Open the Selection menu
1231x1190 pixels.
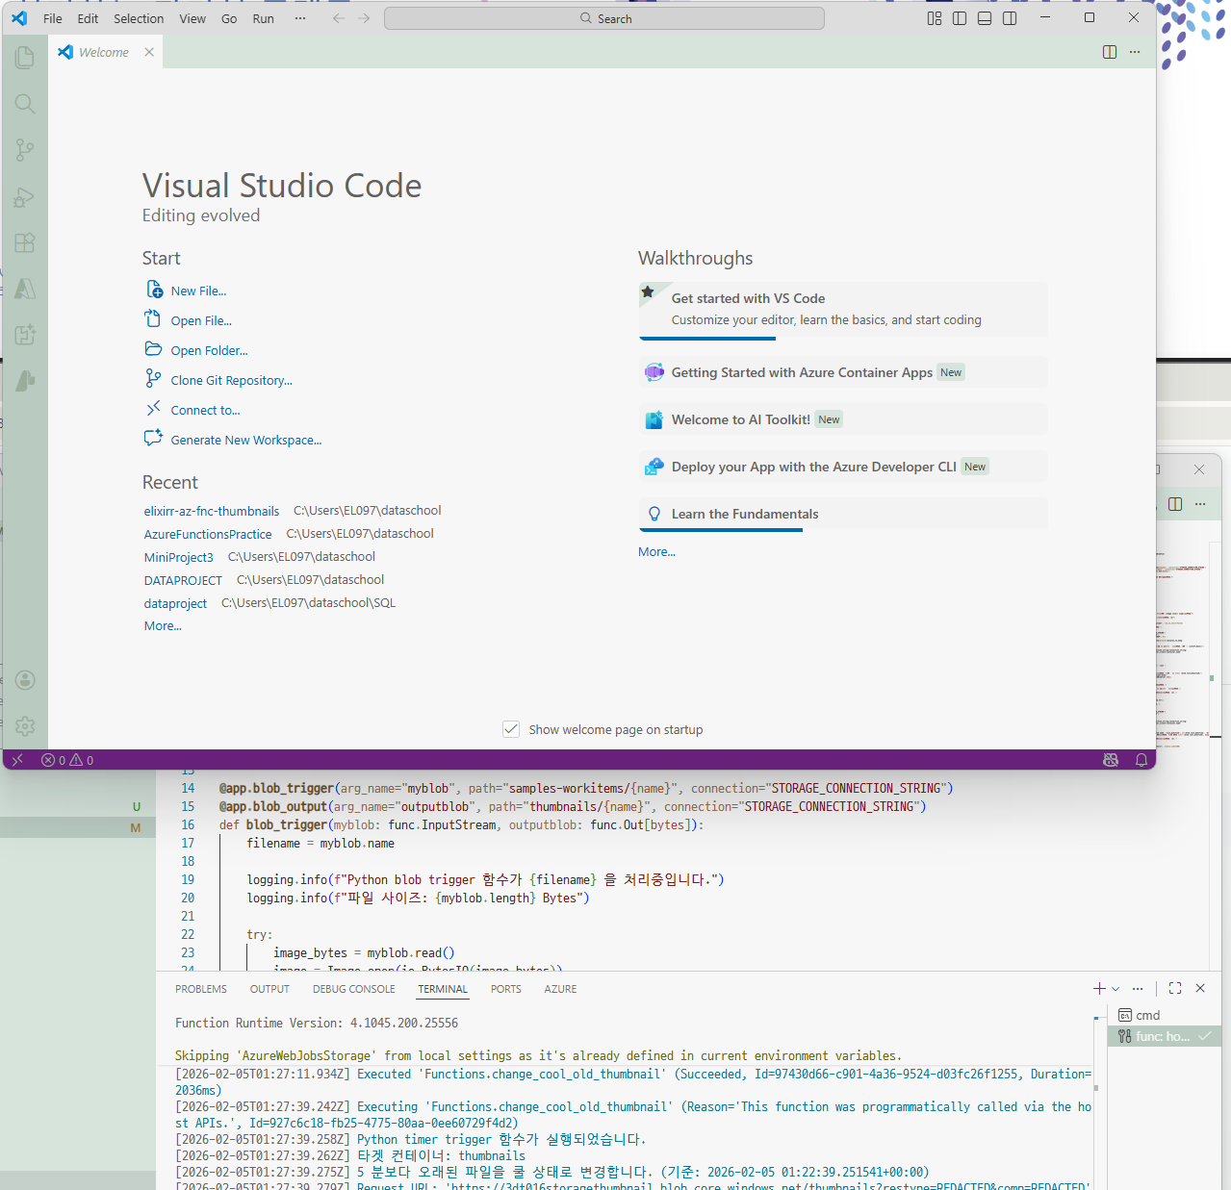pyautogui.click(x=139, y=18)
